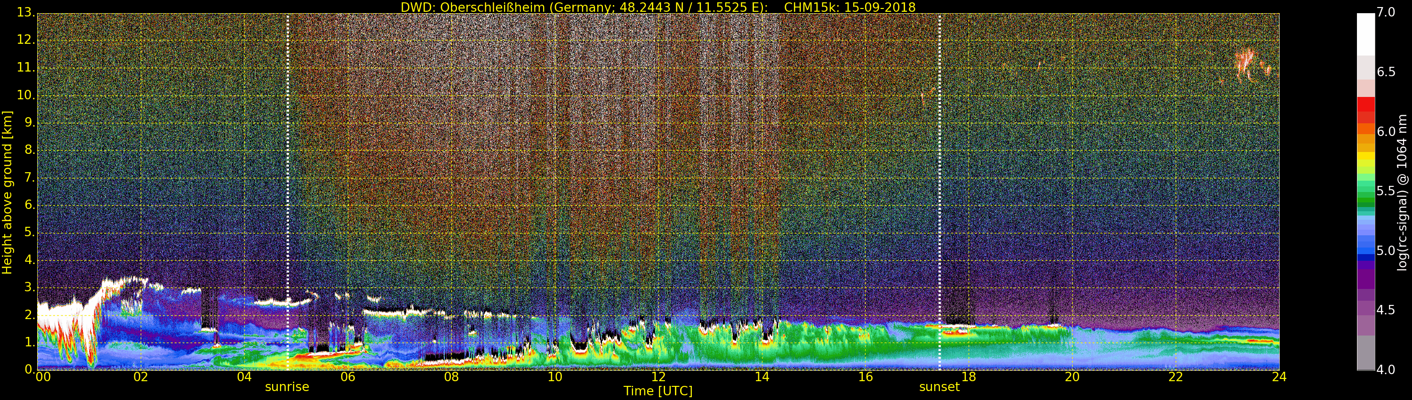This screenshot has width=1412, height=400.
Task: Select the Height above ground axis label
Action: (x=7, y=192)
